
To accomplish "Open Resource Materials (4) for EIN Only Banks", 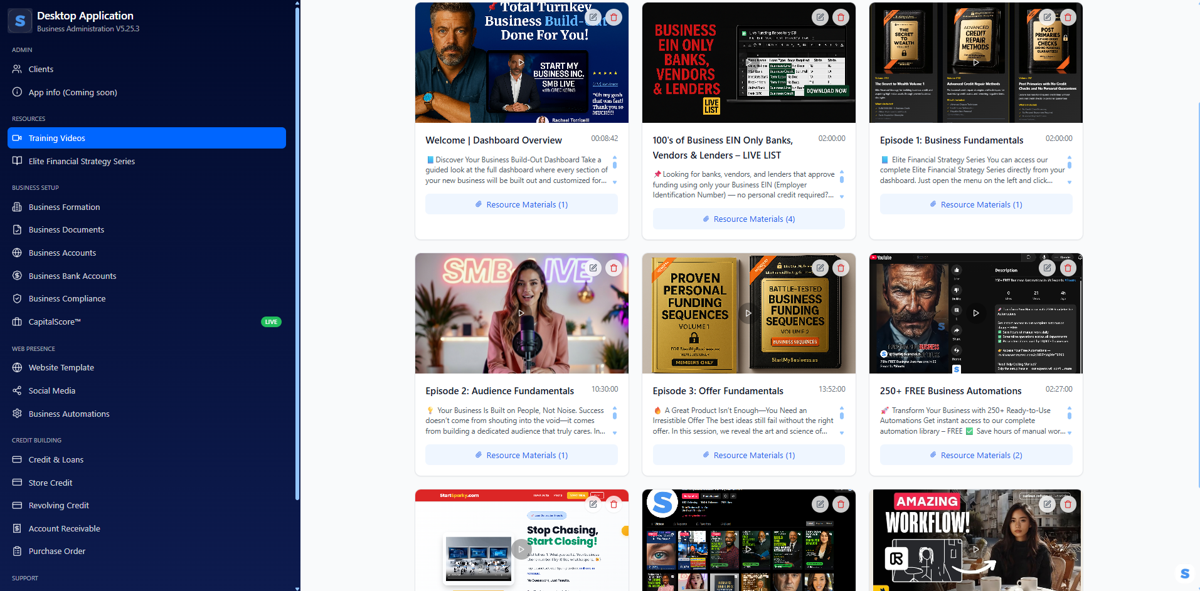I will (x=748, y=219).
